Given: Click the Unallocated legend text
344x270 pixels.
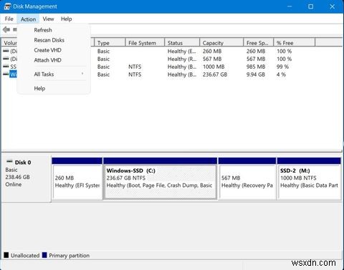Looking at the screenshot, I should [x=25, y=256].
